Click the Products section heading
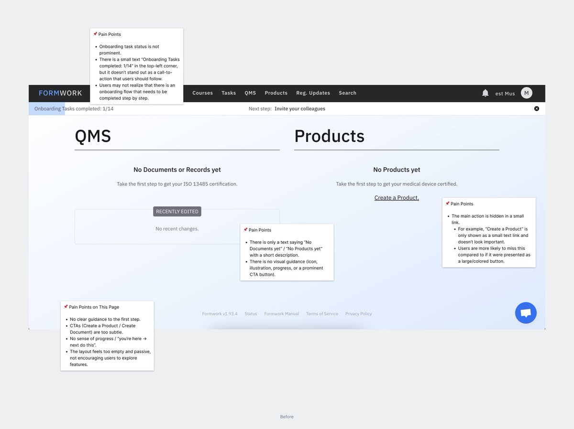 pos(329,136)
